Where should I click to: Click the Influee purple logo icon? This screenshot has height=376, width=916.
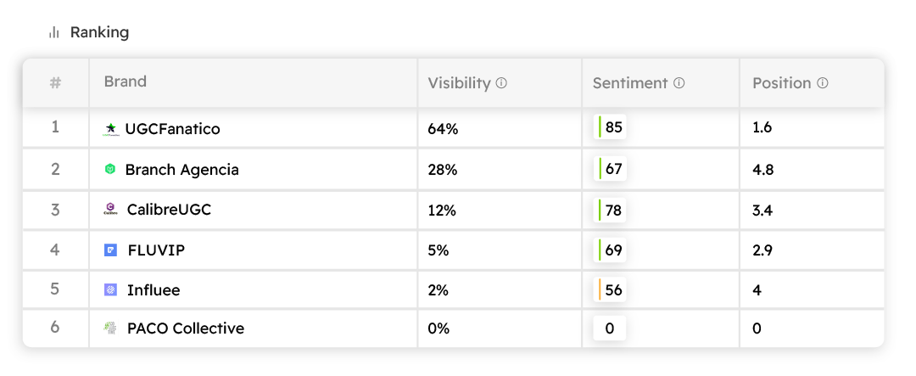(x=110, y=290)
